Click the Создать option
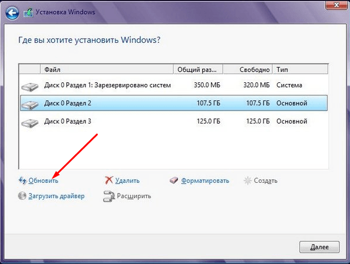 tap(266, 181)
